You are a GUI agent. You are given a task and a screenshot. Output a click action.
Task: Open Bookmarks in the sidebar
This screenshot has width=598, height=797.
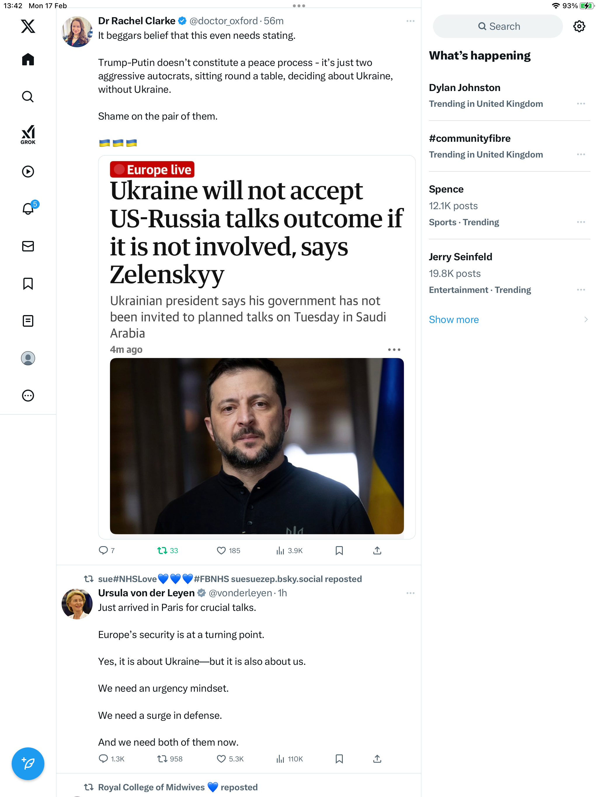click(28, 284)
